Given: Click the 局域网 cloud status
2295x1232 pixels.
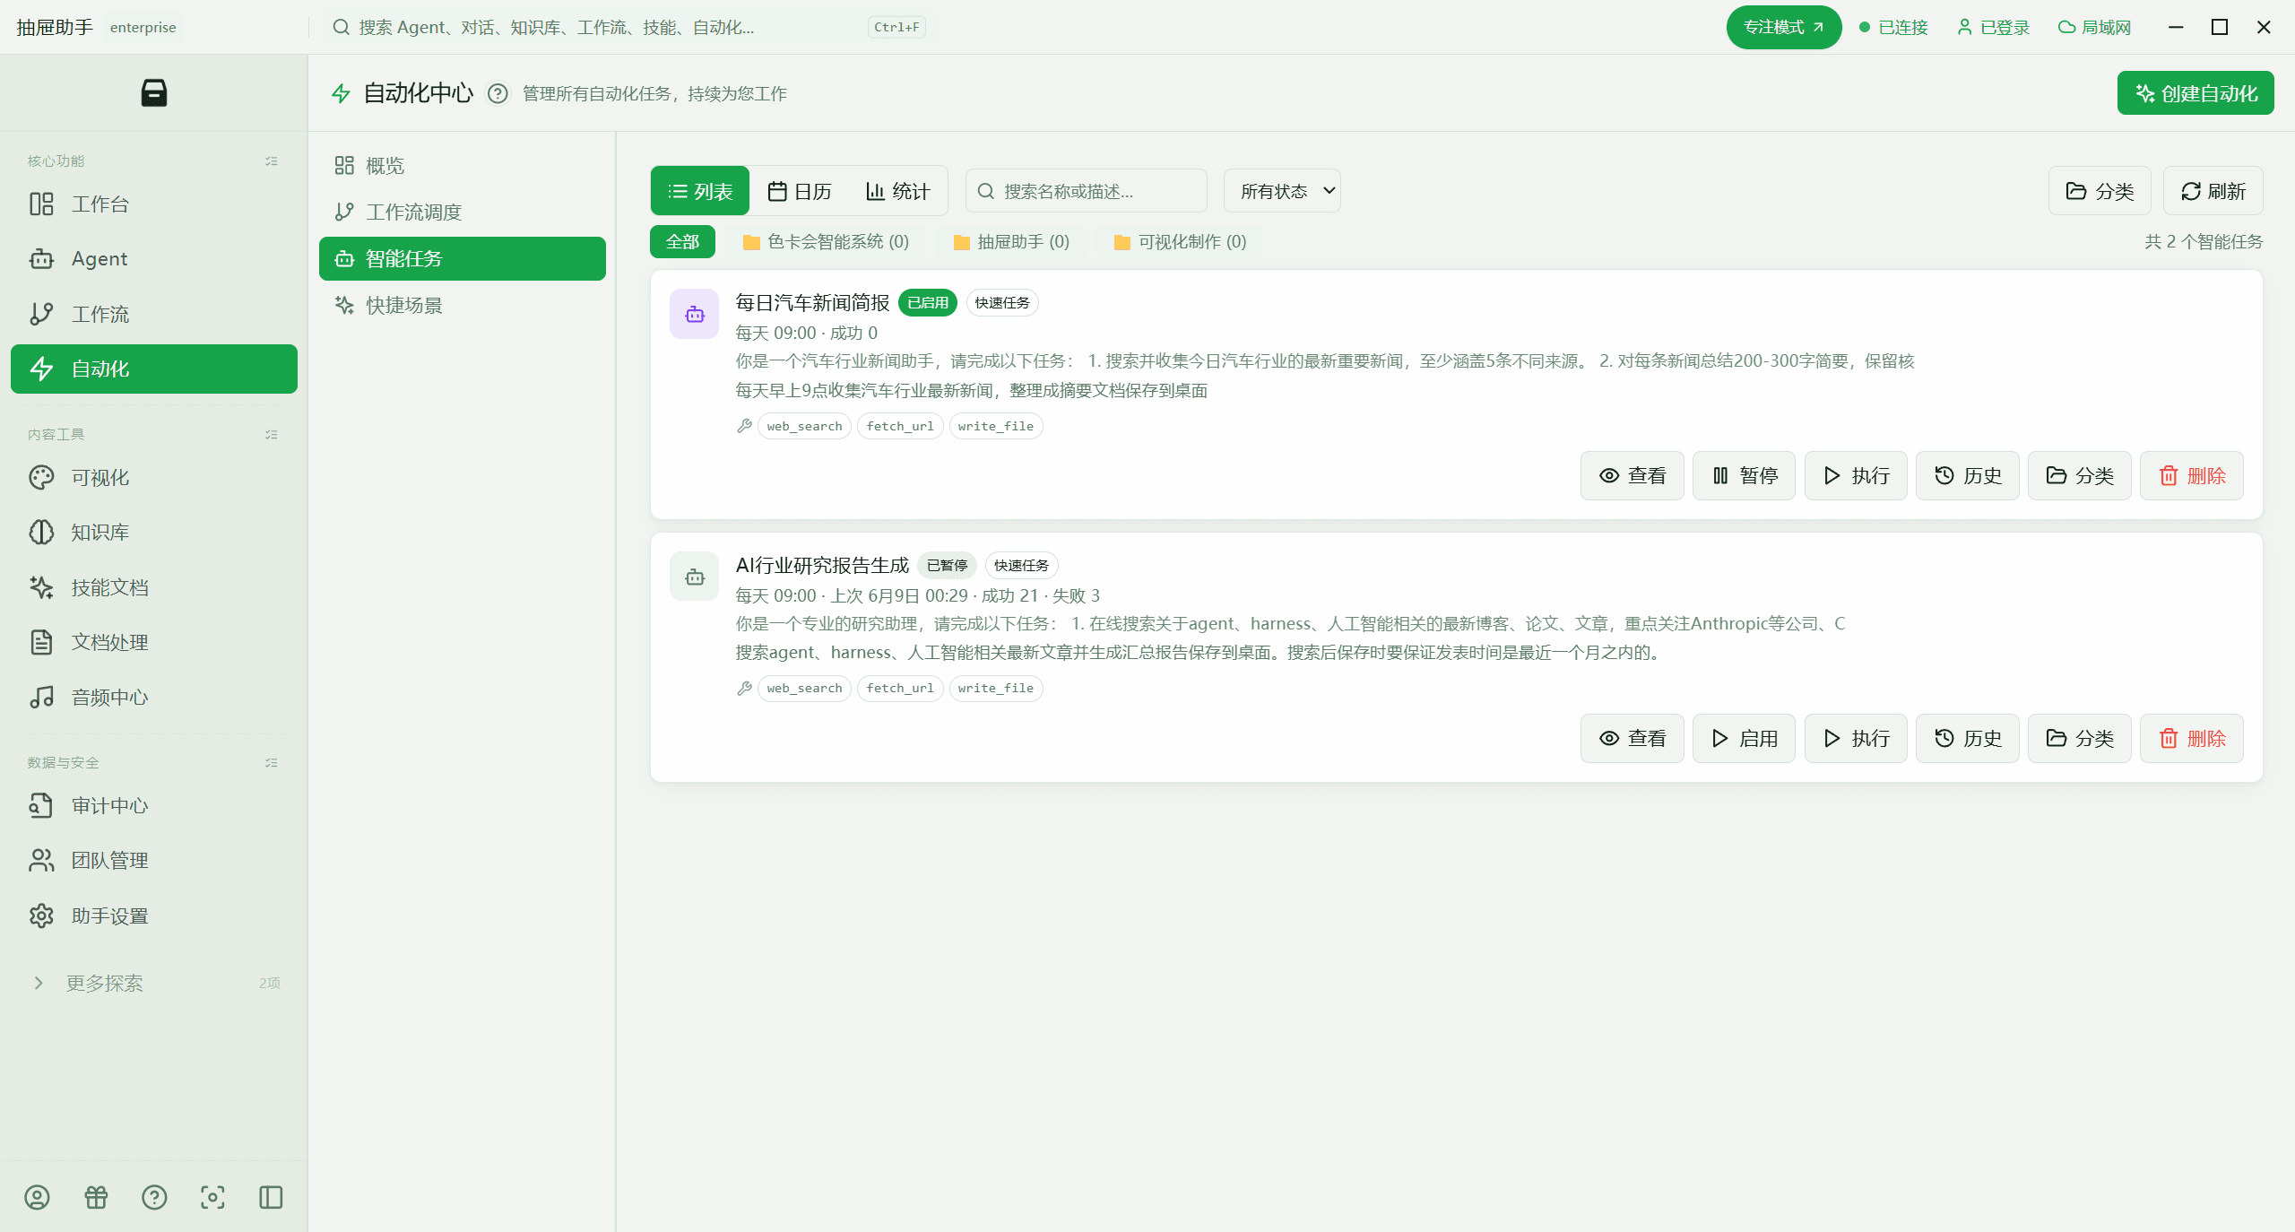Looking at the screenshot, I should pyautogui.click(x=2094, y=27).
